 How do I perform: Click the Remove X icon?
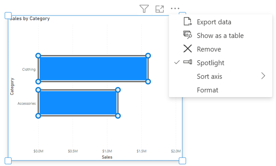point(188,49)
